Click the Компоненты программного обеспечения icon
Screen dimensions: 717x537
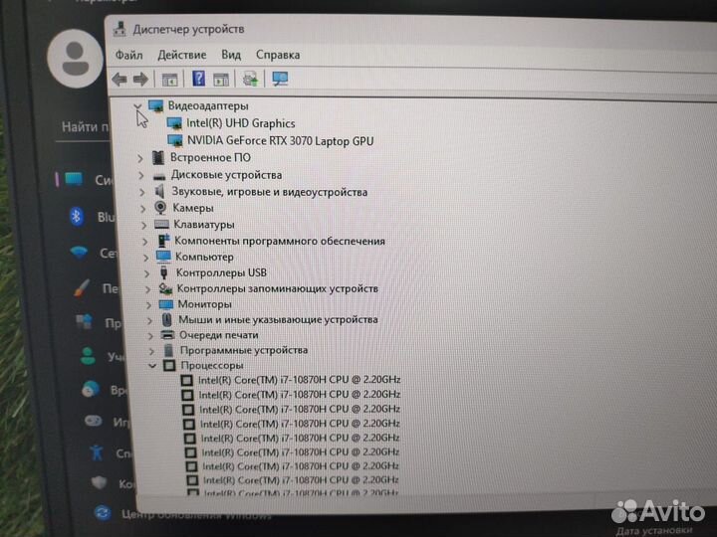point(163,241)
